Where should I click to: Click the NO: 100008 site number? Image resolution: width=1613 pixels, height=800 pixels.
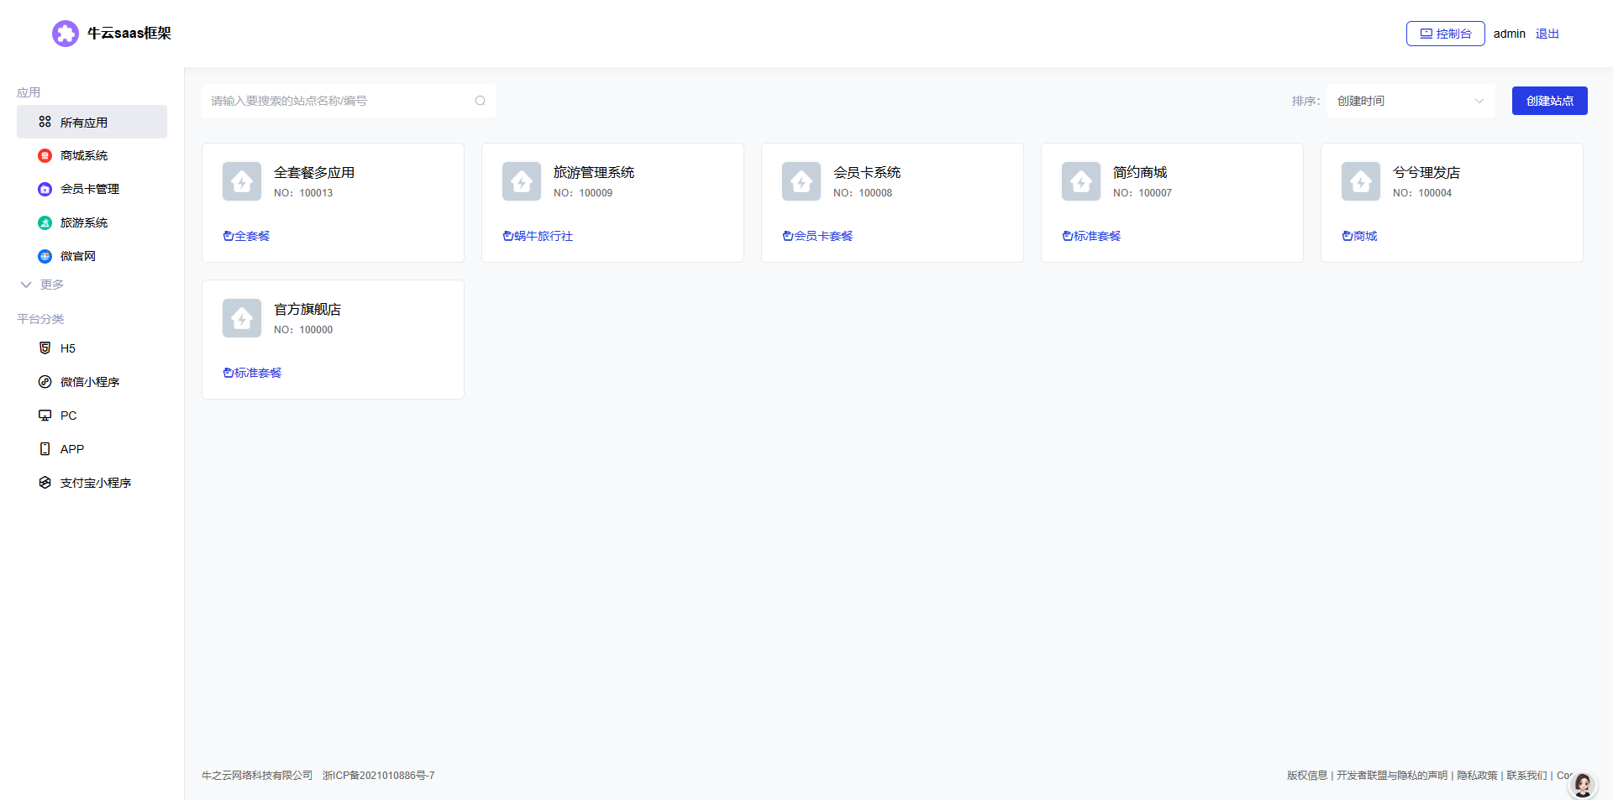point(863,193)
